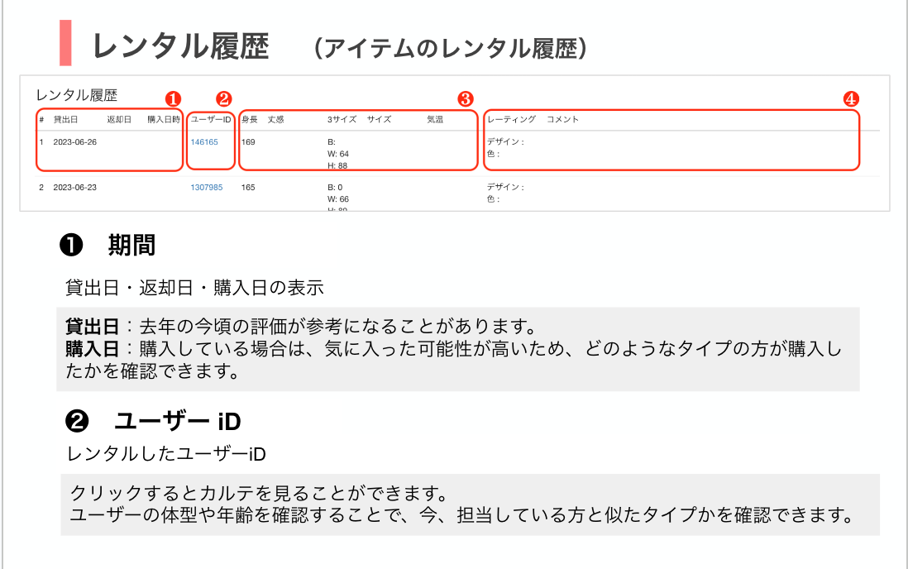Select the 購入日時 column header
The width and height of the screenshot is (908, 569).
point(163,120)
